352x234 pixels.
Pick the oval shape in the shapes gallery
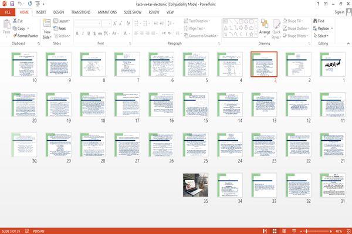coord(246,22)
